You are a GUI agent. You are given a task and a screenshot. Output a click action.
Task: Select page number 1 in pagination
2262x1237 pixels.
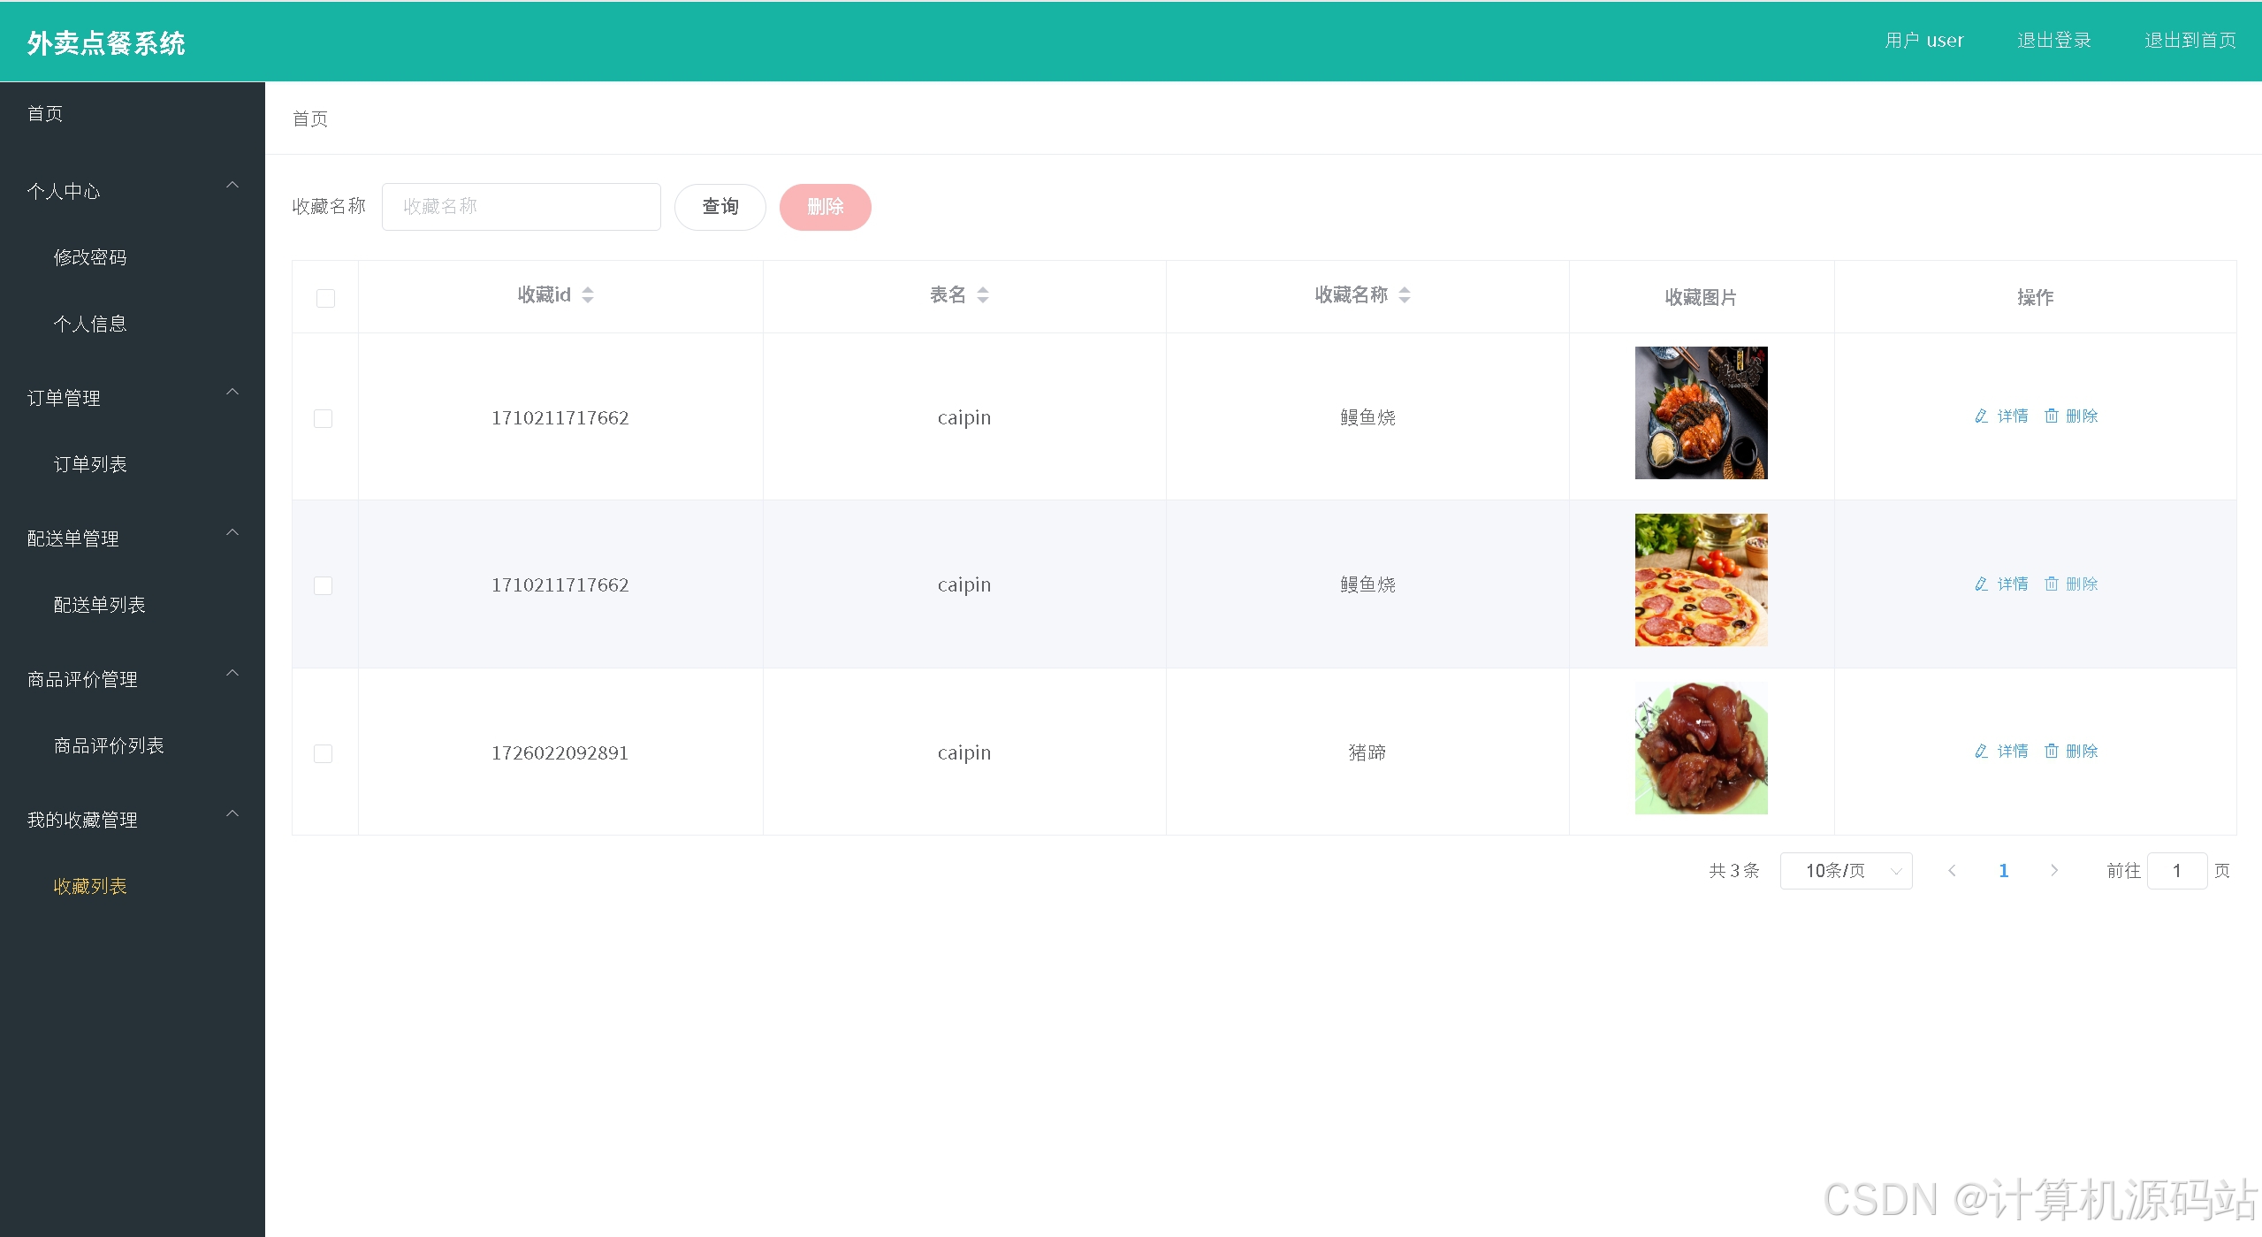tap(2003, 871)
